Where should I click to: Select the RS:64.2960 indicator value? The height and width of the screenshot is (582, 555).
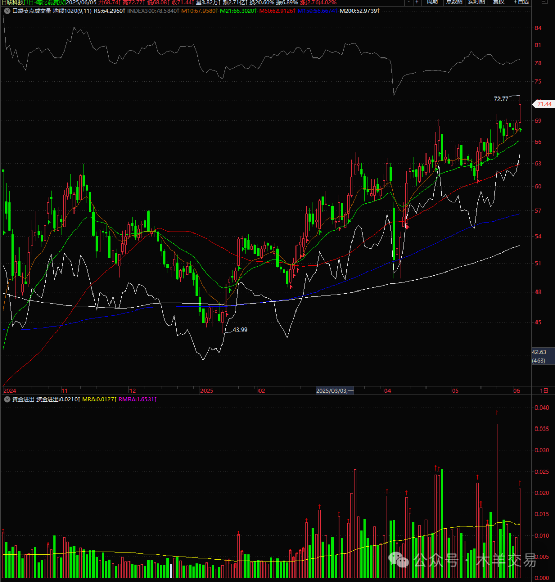coord(109,11)
